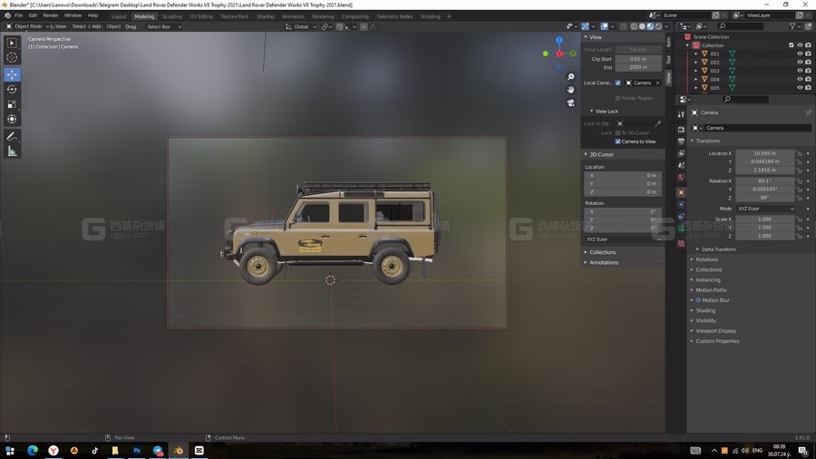Click the outliner search field
This screenshot has height=459, width=816.
(x=740, y=26)
